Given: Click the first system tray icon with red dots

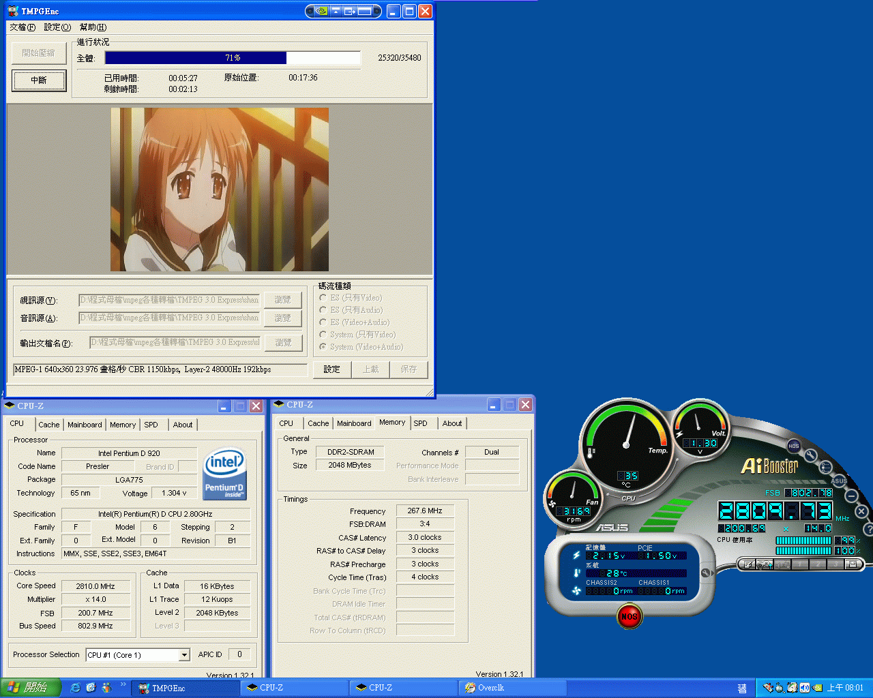Looking at the screenshot, I should point(767,688).
